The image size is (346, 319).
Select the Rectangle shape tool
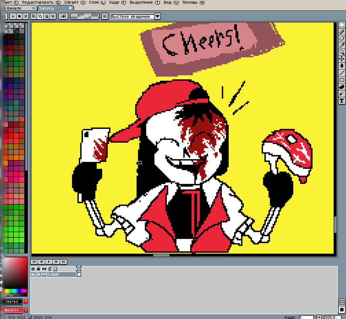click(x=342, y=80)
